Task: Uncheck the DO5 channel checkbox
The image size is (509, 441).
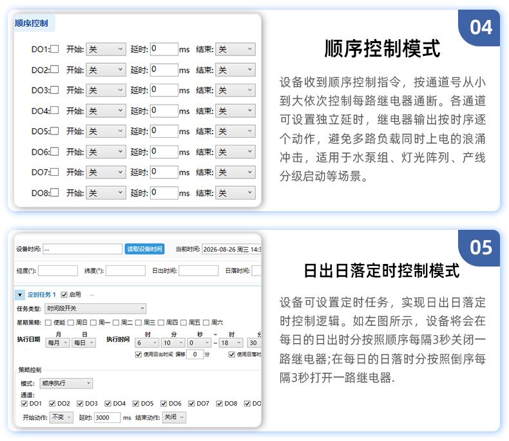Action: (136, 404)
